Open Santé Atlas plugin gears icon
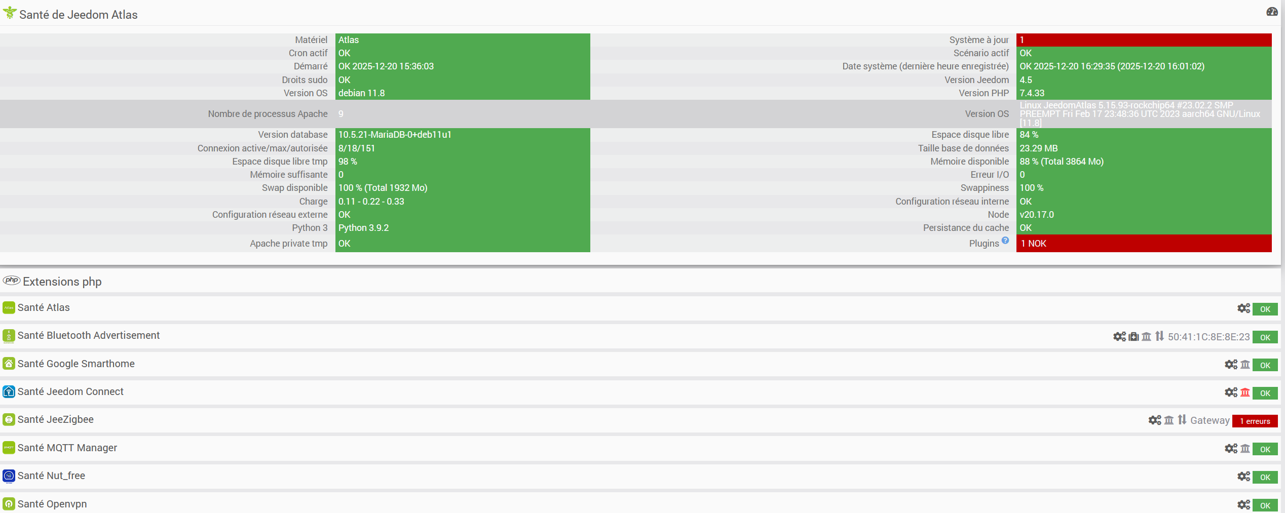The height and width of the screenshot is (513, 1285). click(x=1243, y=308)
